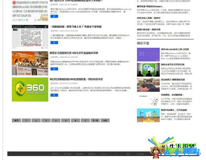This screenshot has height=160, width=206.
Task: Open the green WeChat logo thumbnail
Action: click(x=148, y=70)
